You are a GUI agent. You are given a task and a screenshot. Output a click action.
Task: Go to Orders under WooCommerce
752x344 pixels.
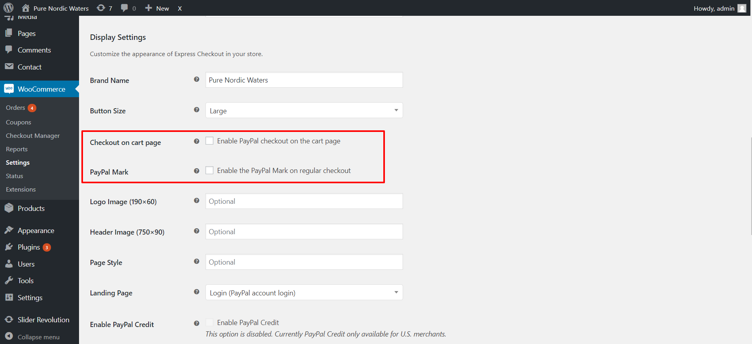15,108
